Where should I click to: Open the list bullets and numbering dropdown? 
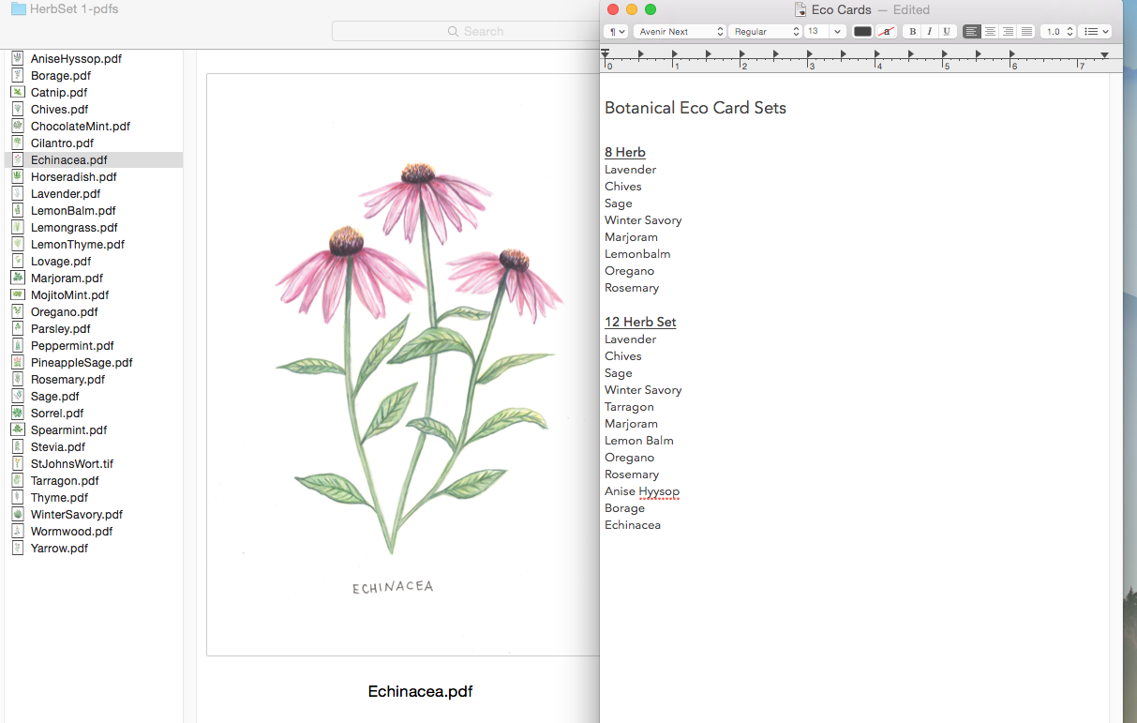coord(1095,32)
